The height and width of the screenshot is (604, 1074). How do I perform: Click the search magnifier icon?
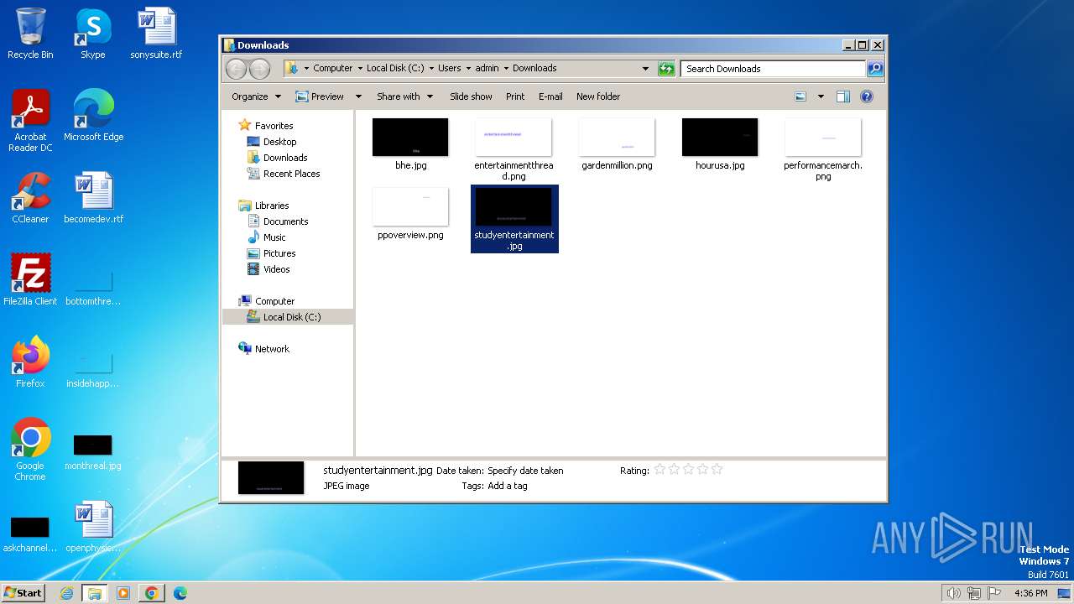coord(874,69)
